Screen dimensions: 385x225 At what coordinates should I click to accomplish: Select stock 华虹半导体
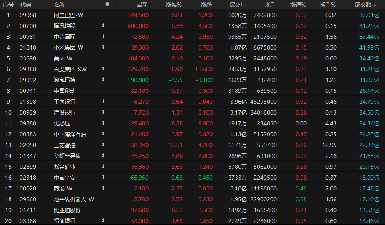coord(67,156)
